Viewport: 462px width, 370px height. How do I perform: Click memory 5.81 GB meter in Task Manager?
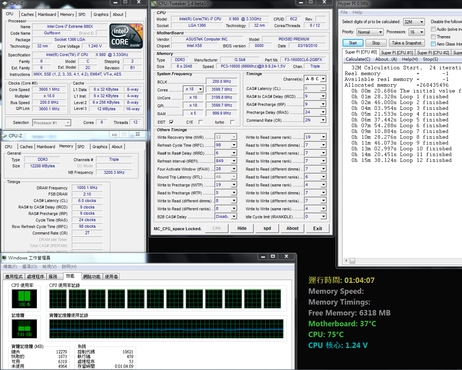coord(24,329)
